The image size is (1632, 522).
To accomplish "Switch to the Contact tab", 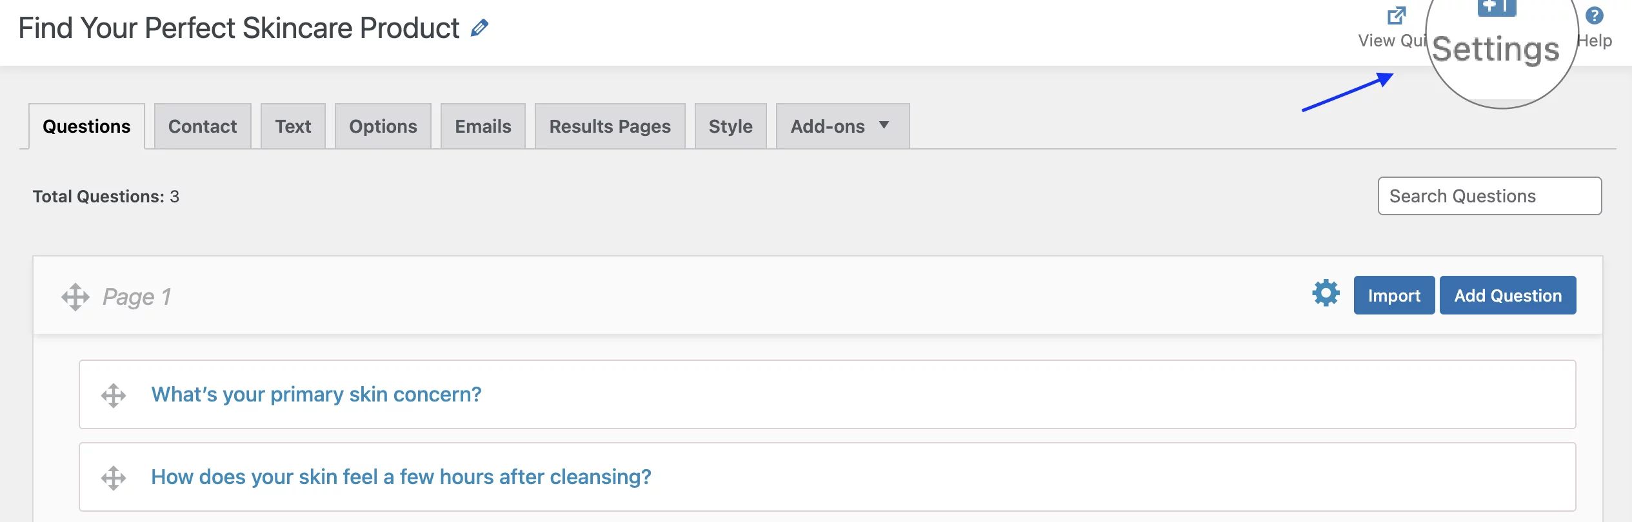I will coord(203,126).
